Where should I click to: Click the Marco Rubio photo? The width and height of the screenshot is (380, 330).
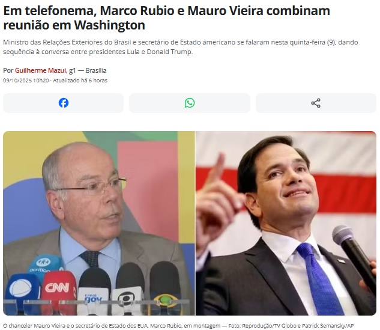[286, 223]
